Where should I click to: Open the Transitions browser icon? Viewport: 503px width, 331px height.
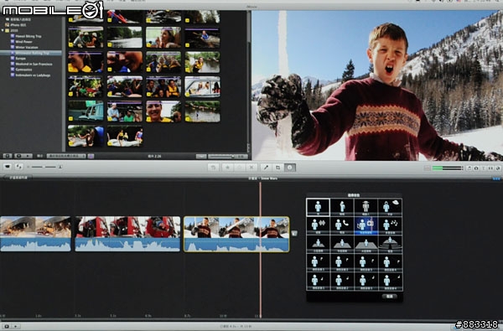coord(490,168)
